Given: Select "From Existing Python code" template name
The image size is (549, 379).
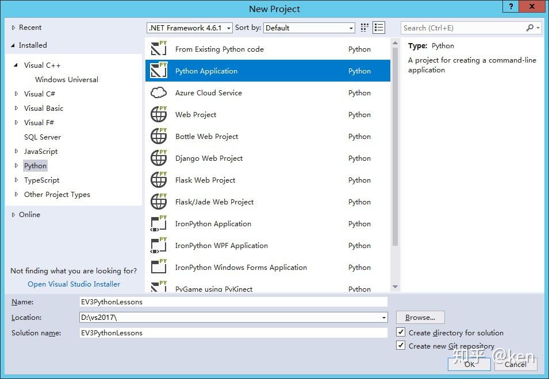Looking at the screenshot, I should pyautogui.click(x=220, y=49).
